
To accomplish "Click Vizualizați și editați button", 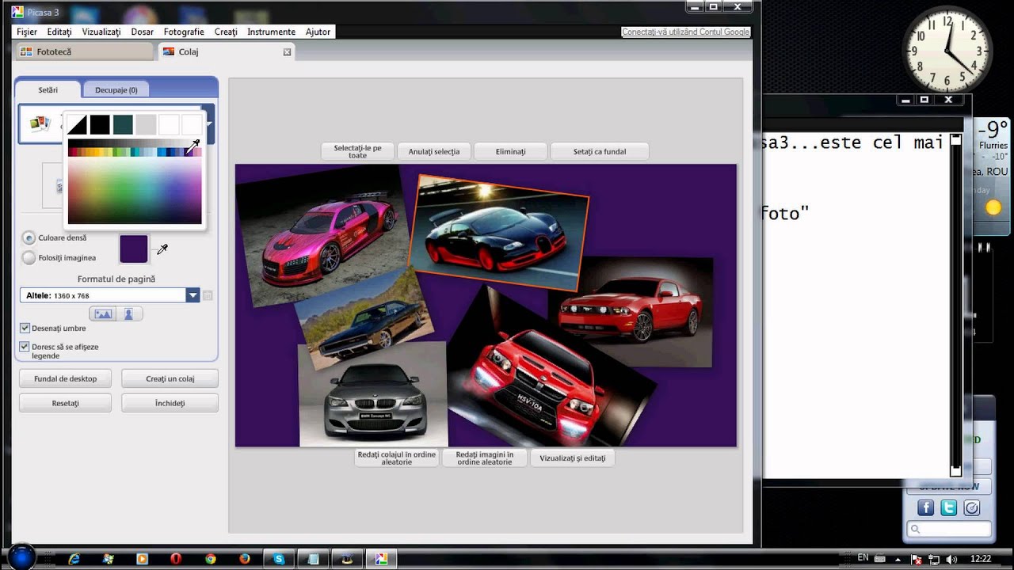I will click(x=573, y=458).
